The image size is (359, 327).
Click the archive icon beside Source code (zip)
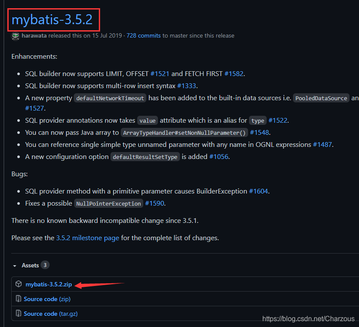(18, 298)
